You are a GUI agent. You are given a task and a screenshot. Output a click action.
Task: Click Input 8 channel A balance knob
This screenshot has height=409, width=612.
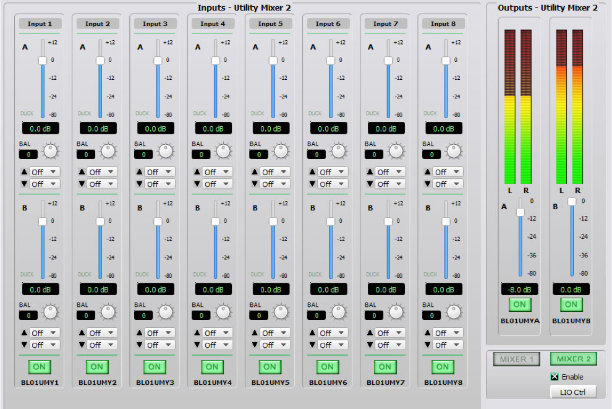(x=454, y=150)
